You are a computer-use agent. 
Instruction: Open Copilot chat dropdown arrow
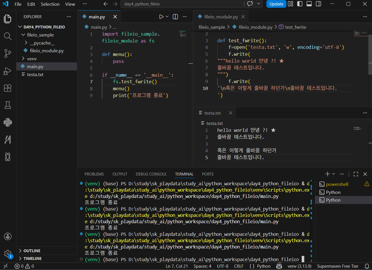[x=259, y=4]
